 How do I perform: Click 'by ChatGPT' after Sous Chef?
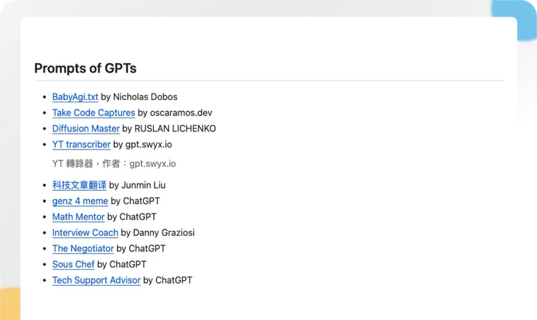(122, 264)
